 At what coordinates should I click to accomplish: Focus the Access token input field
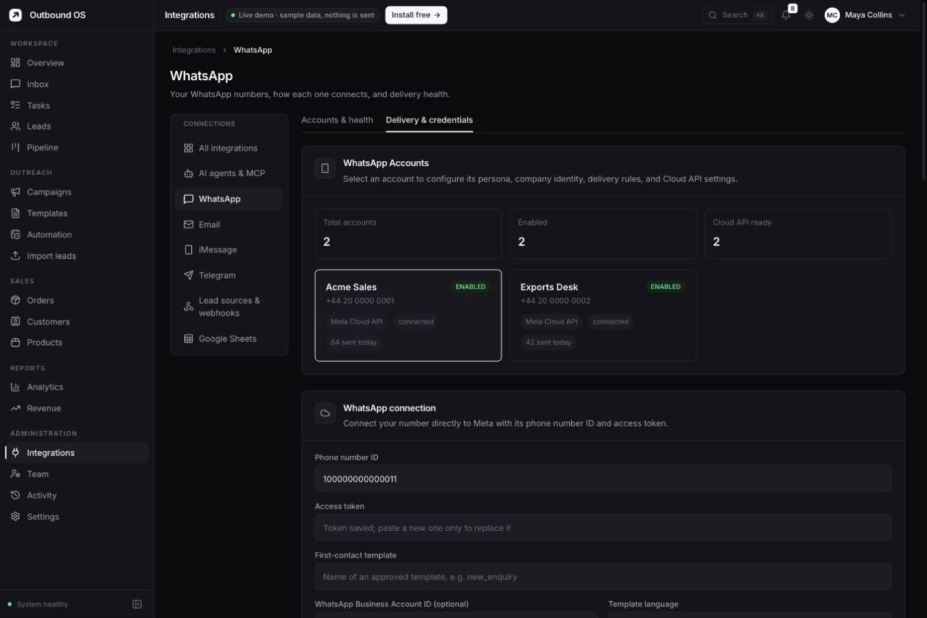click(x=603, y=528)
